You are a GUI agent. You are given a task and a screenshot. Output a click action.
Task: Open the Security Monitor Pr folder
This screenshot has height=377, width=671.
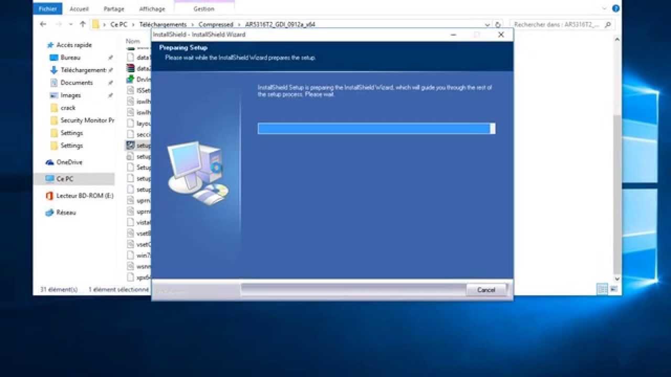[x=87, y=120]
